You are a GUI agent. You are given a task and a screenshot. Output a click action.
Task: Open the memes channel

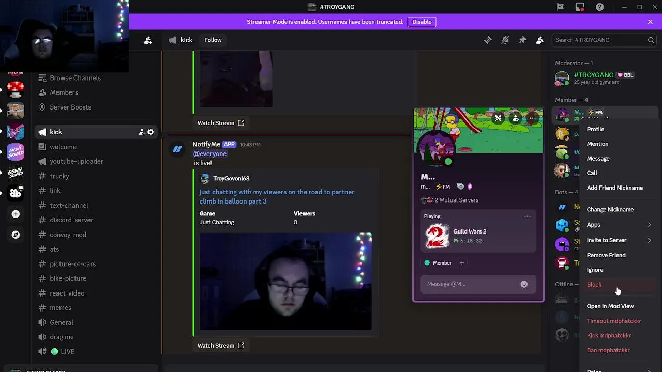pos(60,308)
